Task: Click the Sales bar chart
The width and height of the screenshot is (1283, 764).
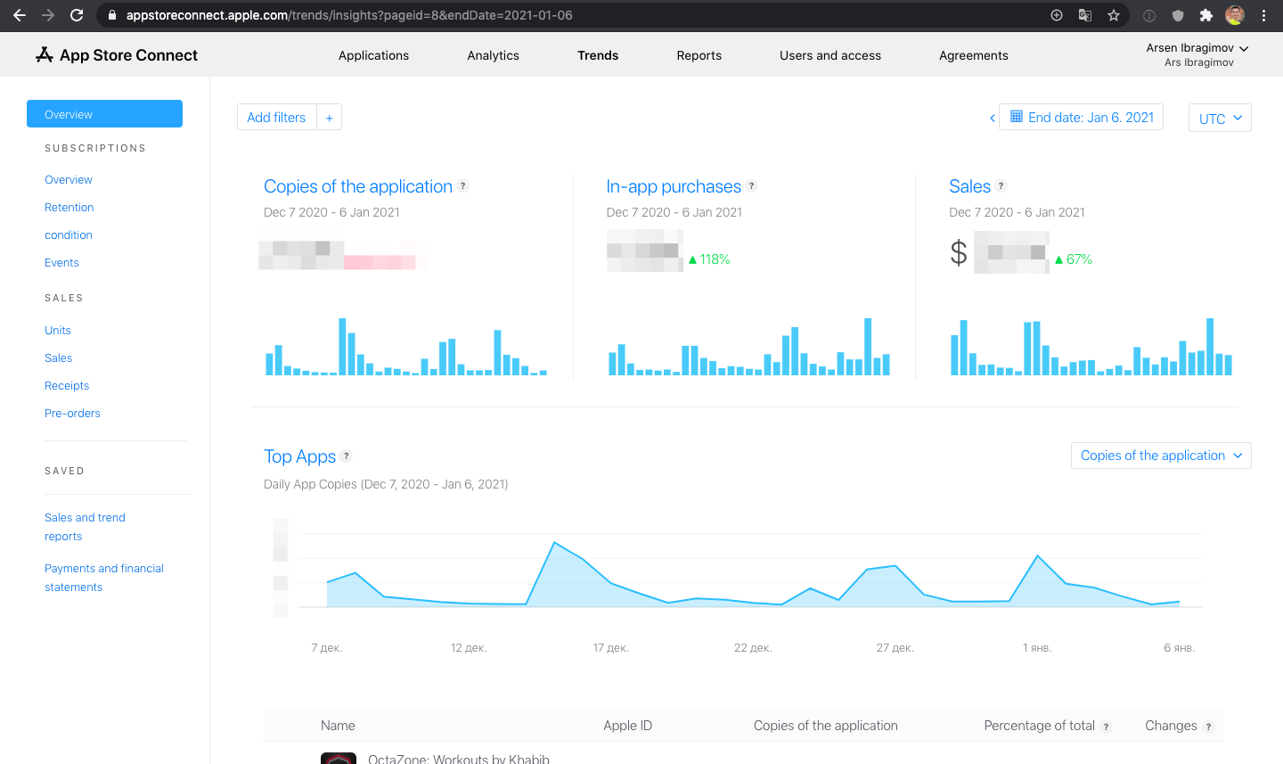Action: (x=1091, y=346)
